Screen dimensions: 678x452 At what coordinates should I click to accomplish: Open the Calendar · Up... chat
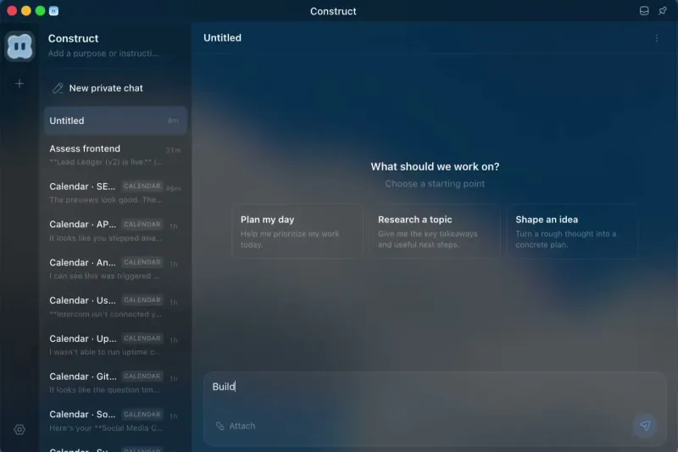[115, 345]
